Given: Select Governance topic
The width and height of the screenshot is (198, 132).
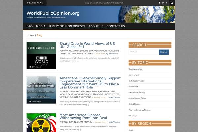Looking at the screenshot, I should (x=133, y=86).
